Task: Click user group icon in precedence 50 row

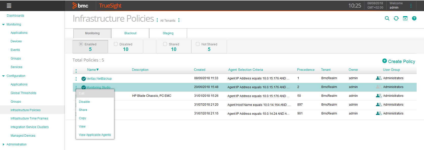Action: (x=379, y=96)
